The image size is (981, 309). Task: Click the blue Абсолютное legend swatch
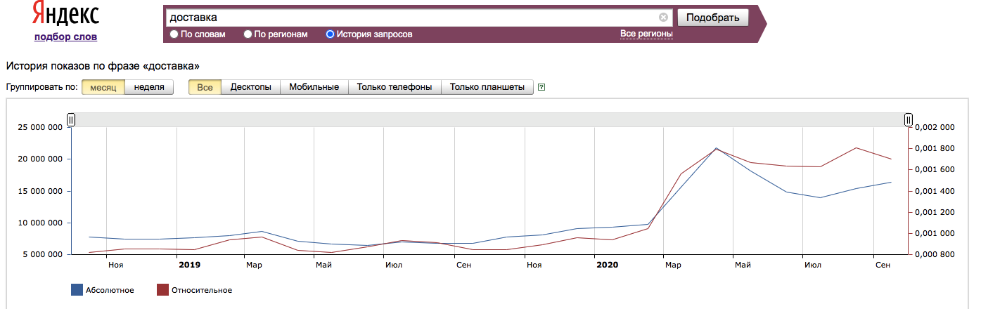pyautogui.click(x=77, y=290)
